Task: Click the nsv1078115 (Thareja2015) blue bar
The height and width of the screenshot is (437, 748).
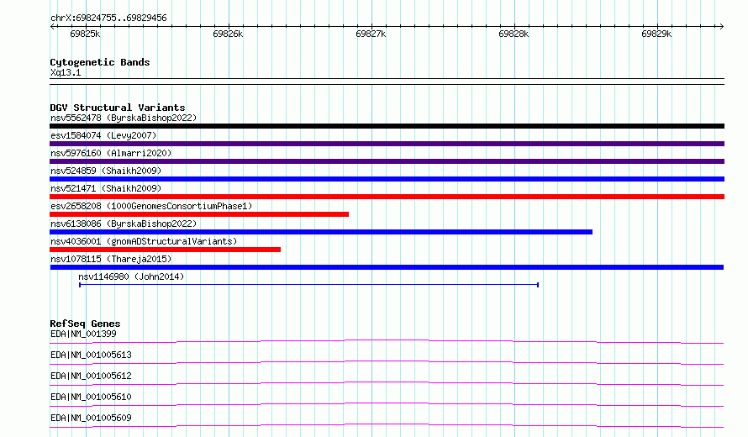Action: point(387,267)
